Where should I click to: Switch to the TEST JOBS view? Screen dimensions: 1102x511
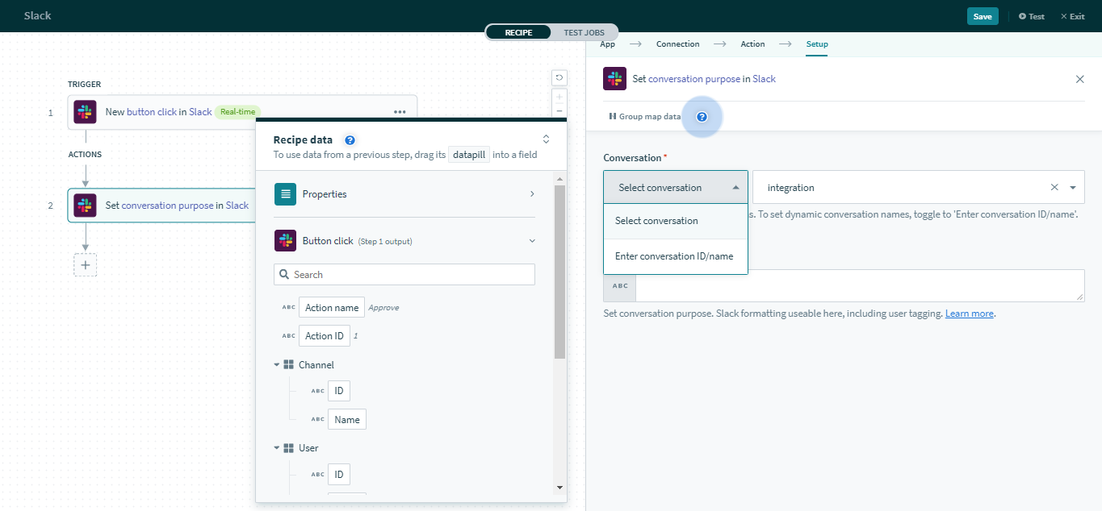(x=584, y=32)
